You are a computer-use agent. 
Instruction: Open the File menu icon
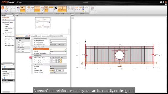pos(3,9)
